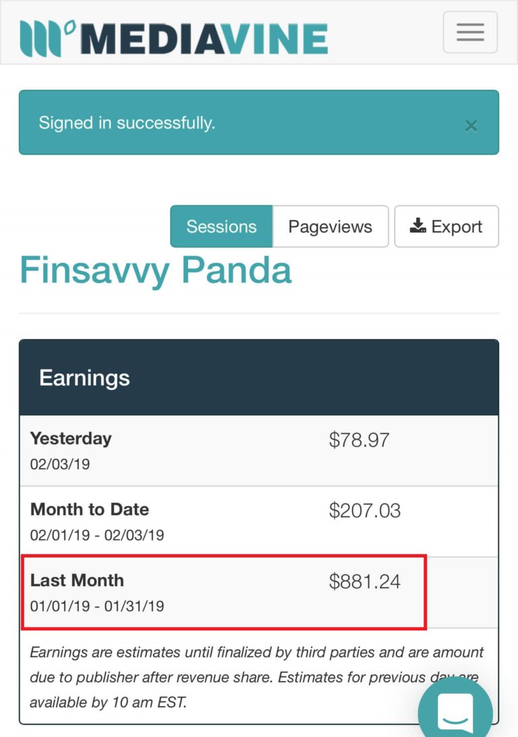Click the Earnings panel header
Image resolution: width=518 pixels, height=737 pixels.
coord(258,378)
